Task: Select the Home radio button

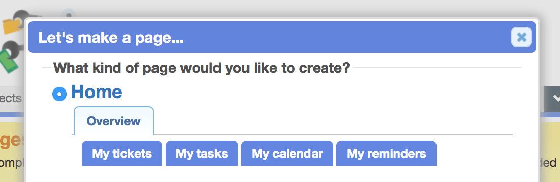Action: click(x=59, y=94)
